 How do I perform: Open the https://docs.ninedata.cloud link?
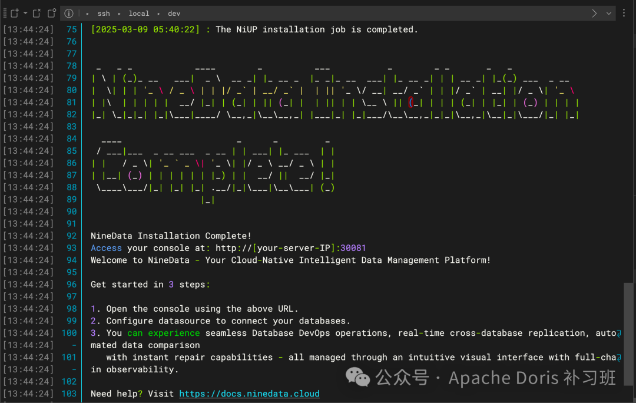point(249,394)
